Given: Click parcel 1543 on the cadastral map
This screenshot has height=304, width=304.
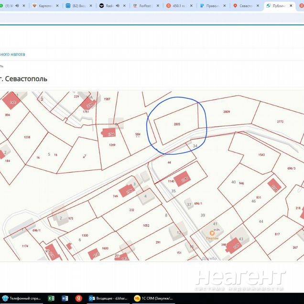Looking at the screenshot, I should click(261, 155).
